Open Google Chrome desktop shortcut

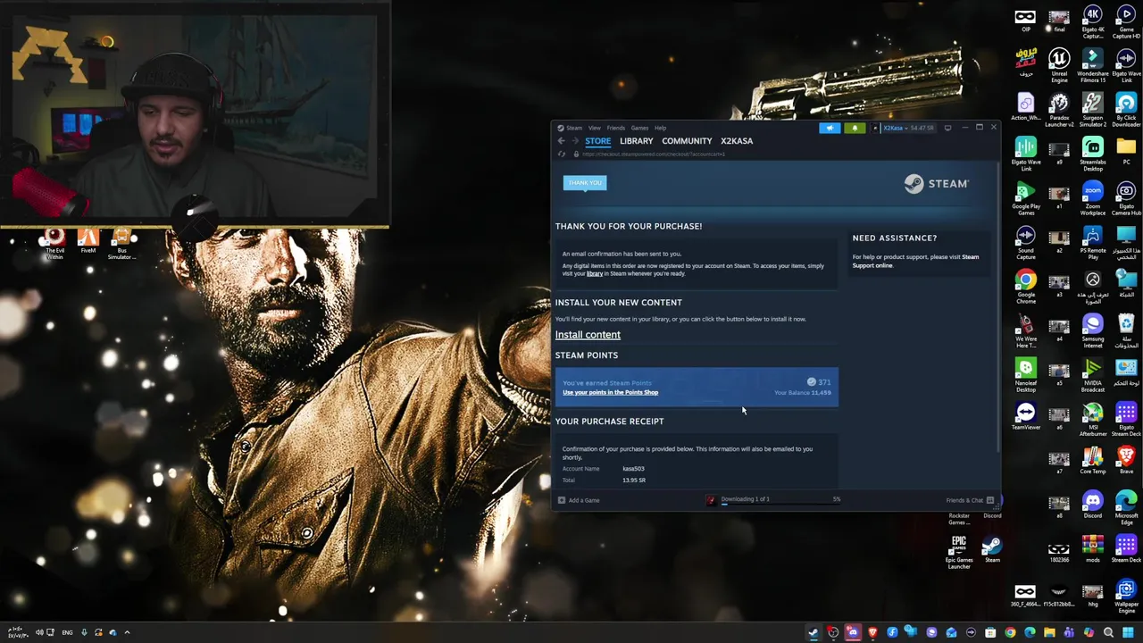[x=1025, y=287]
